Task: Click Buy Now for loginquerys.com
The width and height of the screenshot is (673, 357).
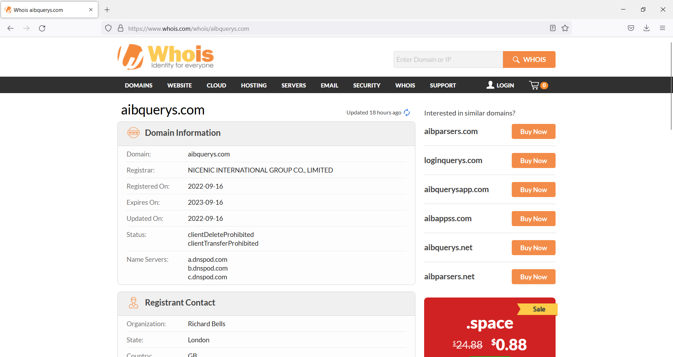Action: click(x=533, y=161)
